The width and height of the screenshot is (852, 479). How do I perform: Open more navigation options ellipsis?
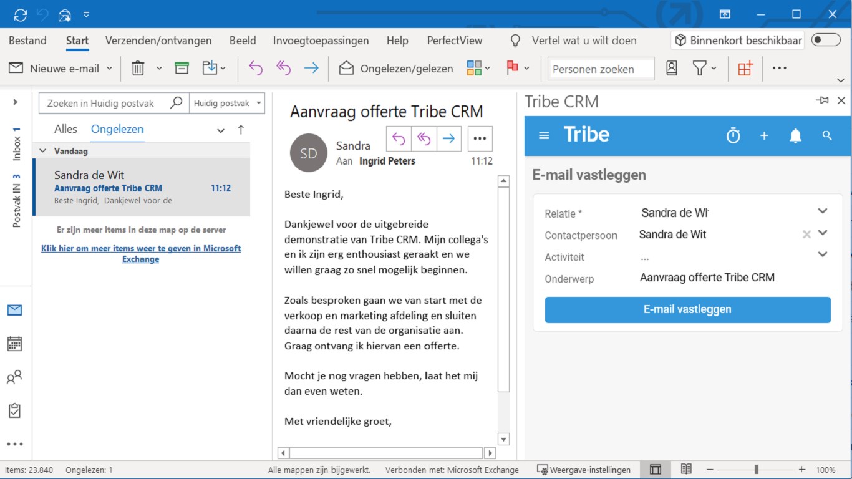point(15,444)
